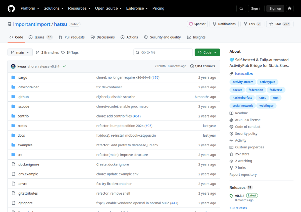Open the appearance settings icon beside Sign up
This screenshot has height=212, width=301.
(290, 9)
